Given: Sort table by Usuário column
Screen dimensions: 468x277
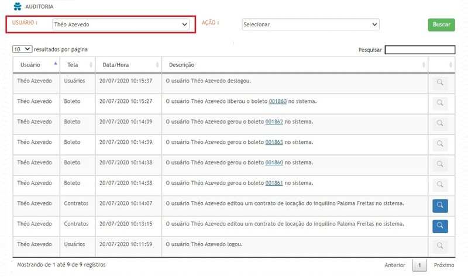Looking at the screenshot, I should 36,64.
